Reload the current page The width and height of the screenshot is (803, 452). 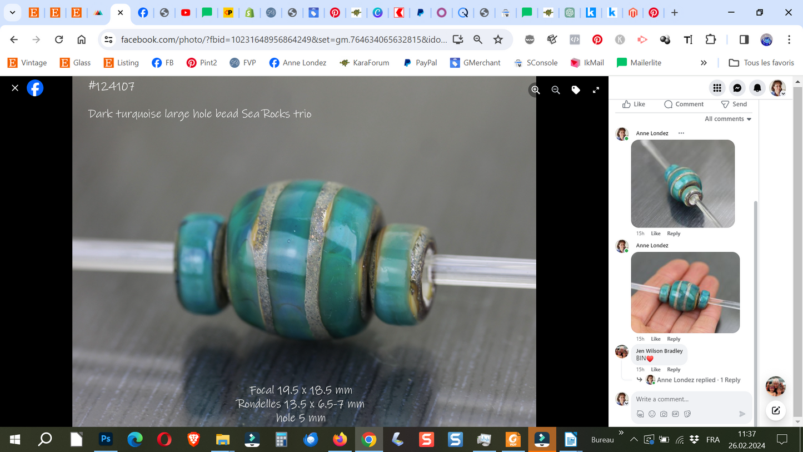click(x=59, y=39)
